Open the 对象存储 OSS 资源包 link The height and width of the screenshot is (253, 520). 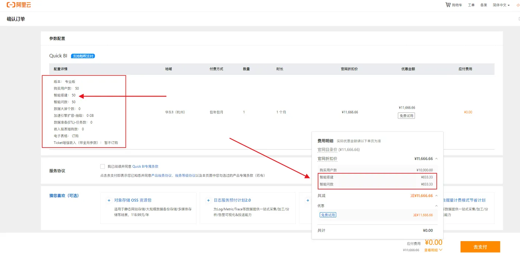coord(133,200)
